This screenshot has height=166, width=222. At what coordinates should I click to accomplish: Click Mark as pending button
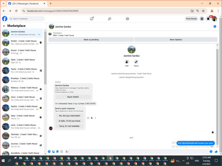click(x=91, y=39)
